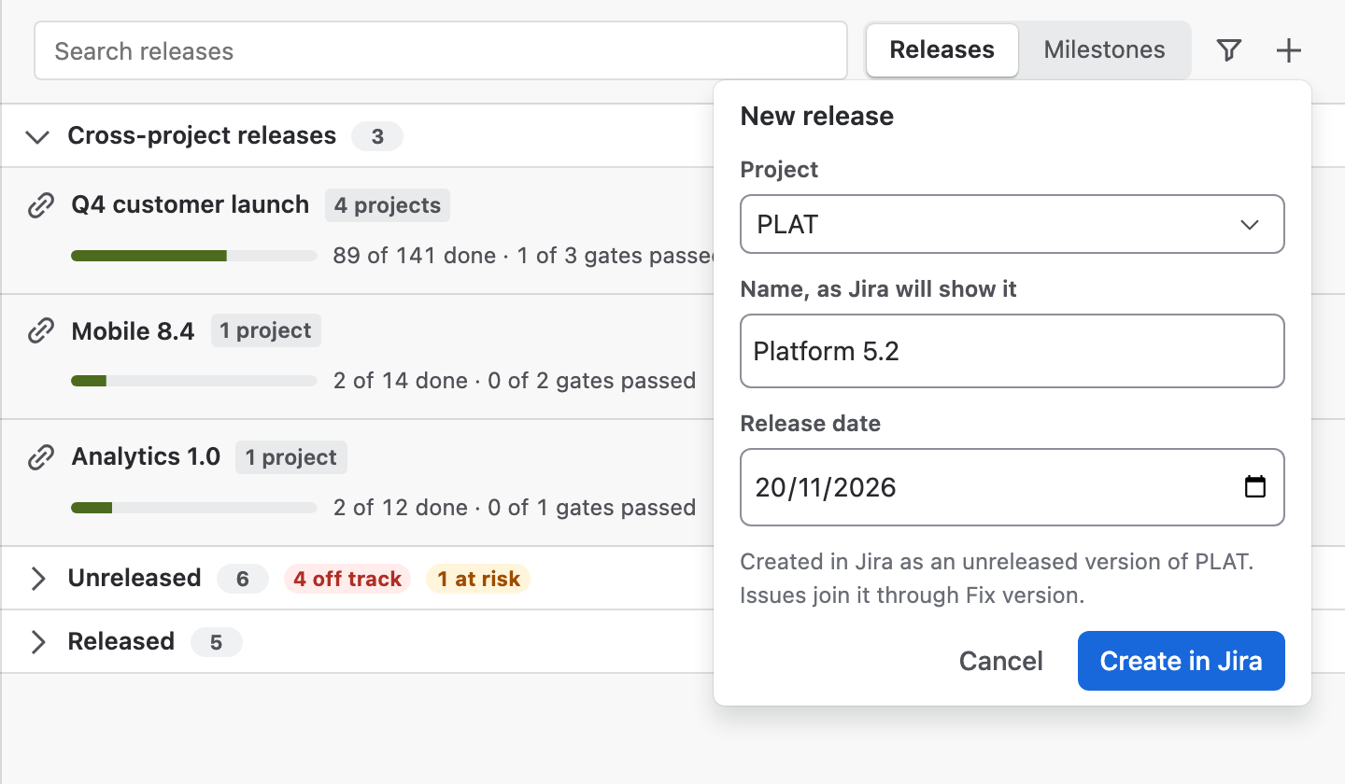Viewport: 1345px width, 784px height.
Task: Click the 1 at risk badge
Action: click(x=478, y=579)
